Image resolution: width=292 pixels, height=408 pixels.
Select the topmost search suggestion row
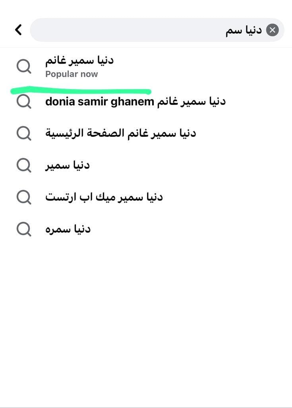click(119, 66)
